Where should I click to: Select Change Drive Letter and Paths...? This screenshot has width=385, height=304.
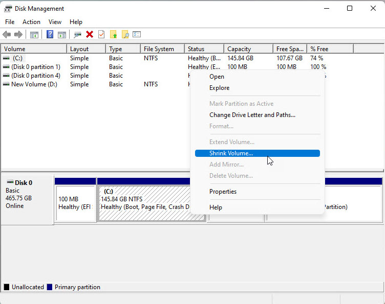coord(258,115)
